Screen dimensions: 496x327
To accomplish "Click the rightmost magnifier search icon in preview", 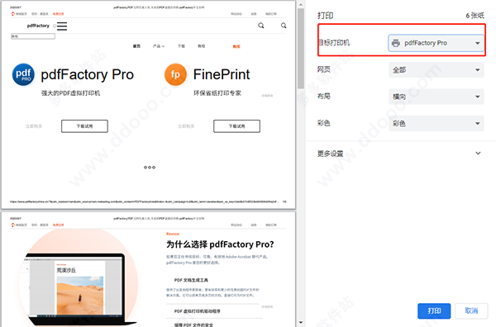I will 284,26.
